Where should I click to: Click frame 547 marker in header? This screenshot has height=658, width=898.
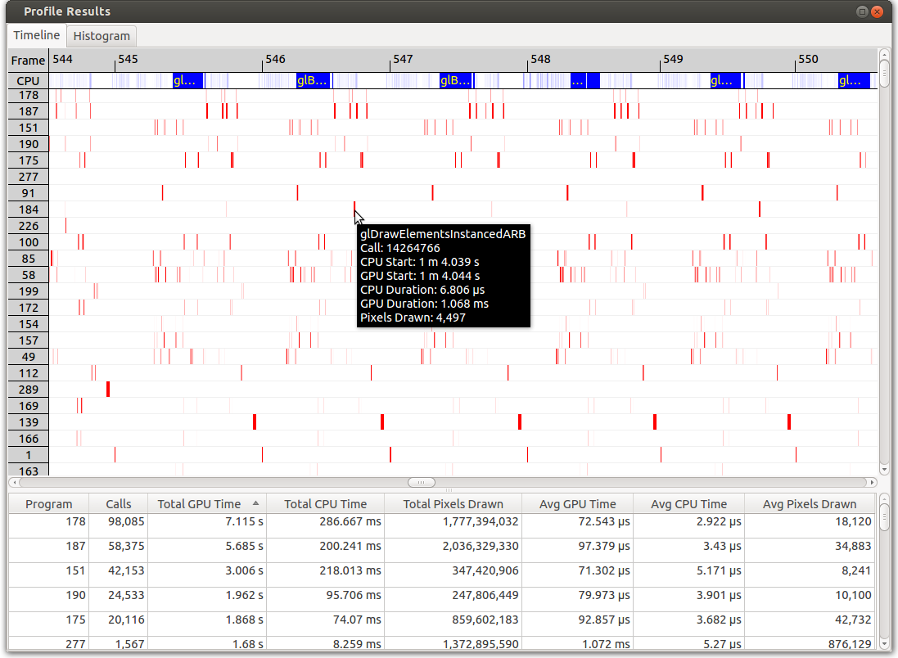(402, 60)
